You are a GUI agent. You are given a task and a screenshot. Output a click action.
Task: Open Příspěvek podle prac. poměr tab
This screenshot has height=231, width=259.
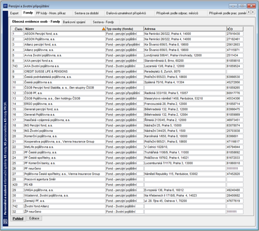pos(227,13)
